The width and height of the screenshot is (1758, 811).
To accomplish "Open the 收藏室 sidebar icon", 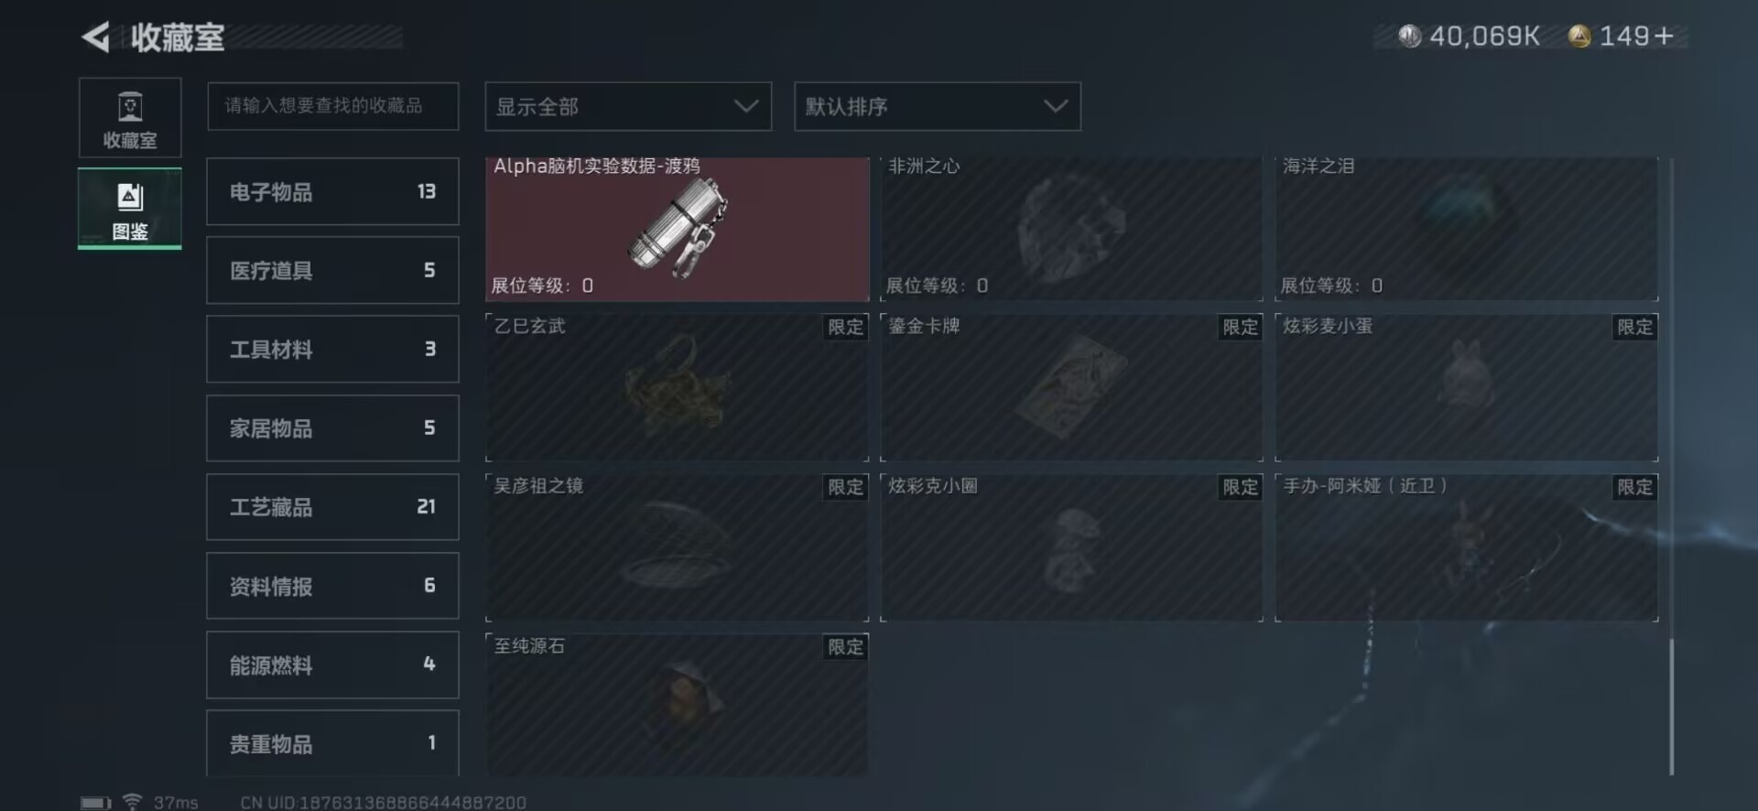I will pos(130,118).
